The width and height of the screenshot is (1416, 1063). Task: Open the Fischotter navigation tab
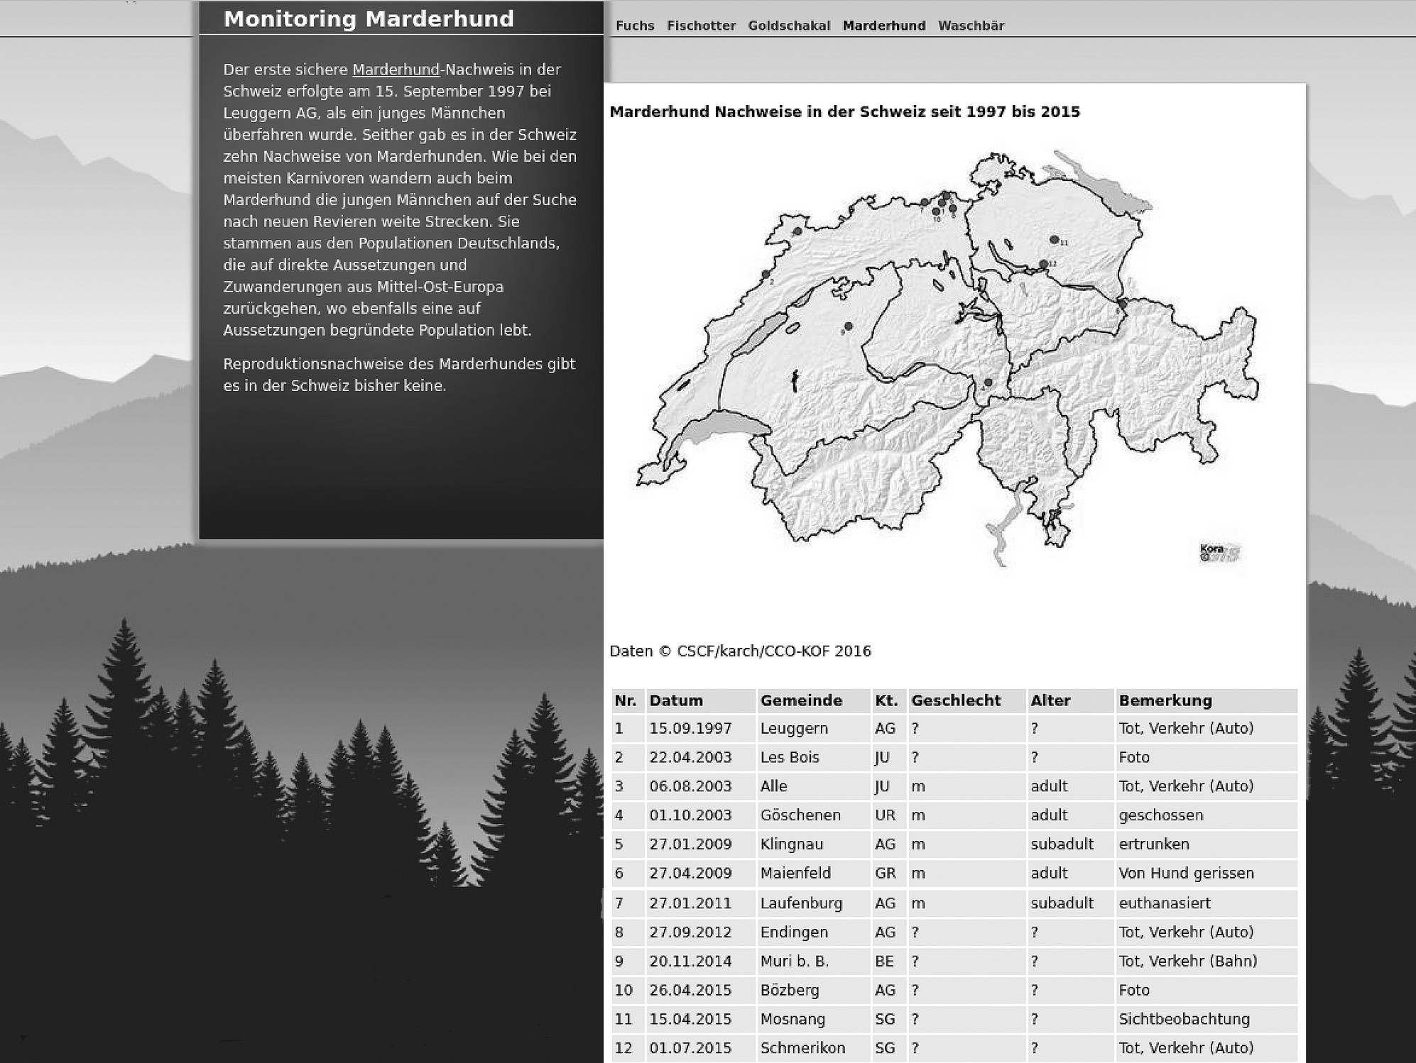701,26
